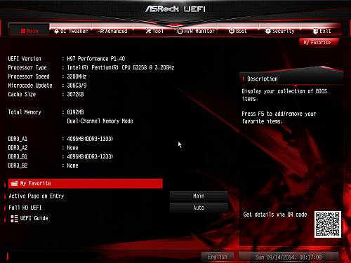Click the Active Page on Entry label
Screen dimensions: 351x263
37,196
